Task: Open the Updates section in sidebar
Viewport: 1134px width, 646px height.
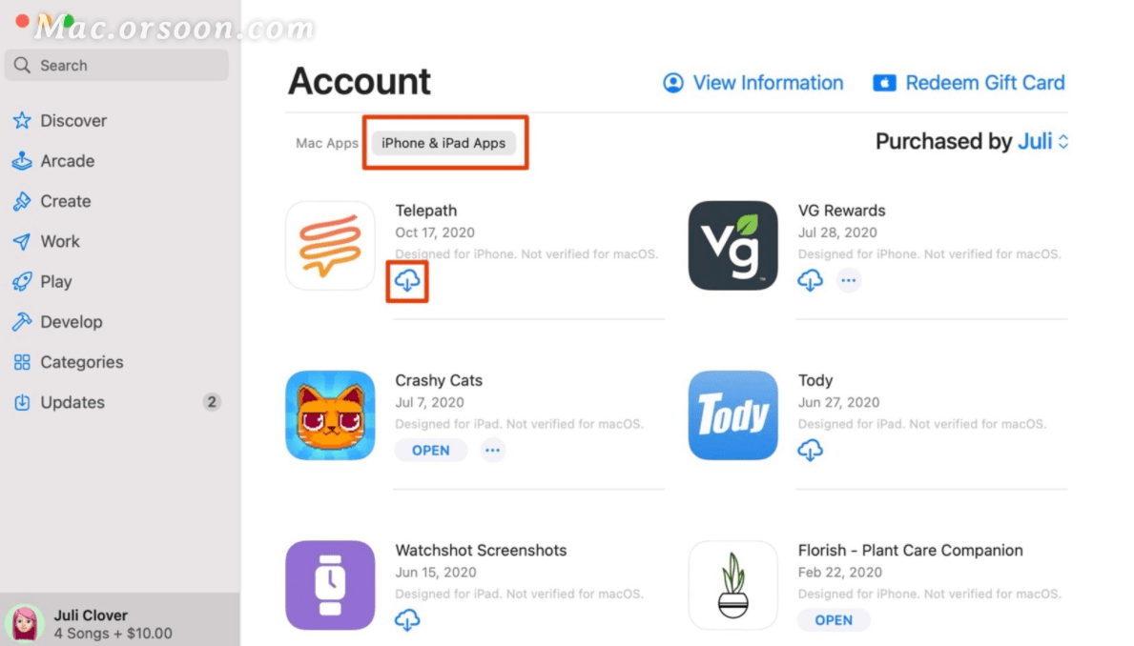Action: click(72, 402)
